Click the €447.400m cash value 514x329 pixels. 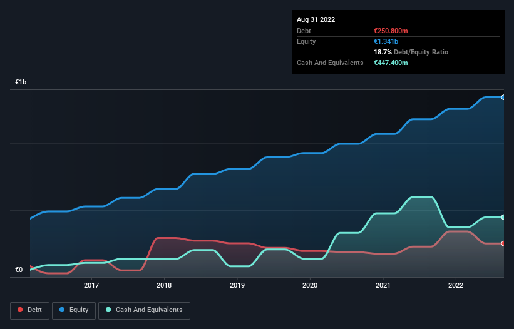point(391,63)
